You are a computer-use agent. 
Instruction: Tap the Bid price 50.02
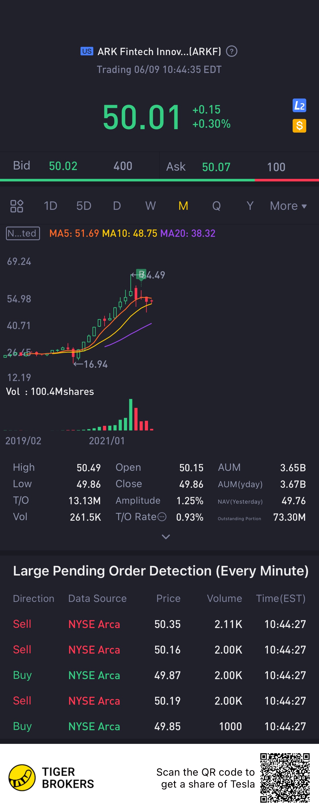point(63,166)
